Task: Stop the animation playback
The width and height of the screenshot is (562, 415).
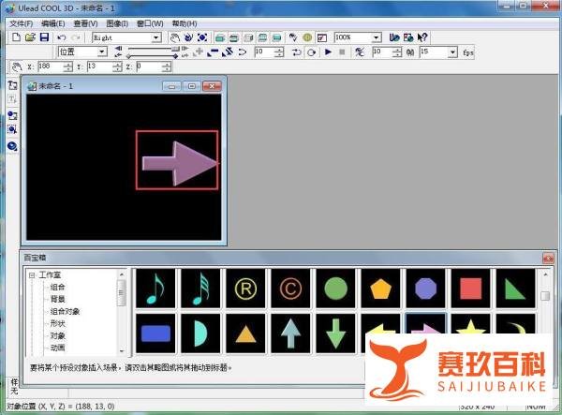Action: pyautogui.click(x=342, y=52)
